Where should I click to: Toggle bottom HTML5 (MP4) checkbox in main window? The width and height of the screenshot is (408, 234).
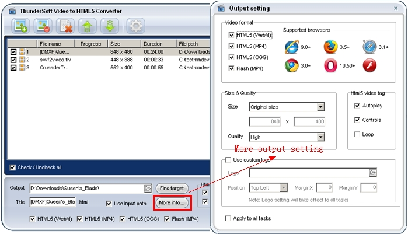point(79,219)
